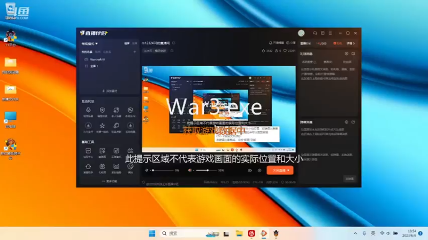Mute the microphone icon beside volume slider
The width and height of the screenshot is (428, 240).
coord(147,170)
